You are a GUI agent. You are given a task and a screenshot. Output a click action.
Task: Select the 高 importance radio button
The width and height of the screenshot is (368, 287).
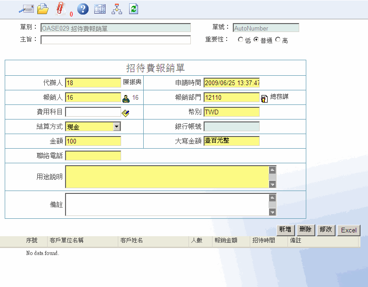coord(278,40)
